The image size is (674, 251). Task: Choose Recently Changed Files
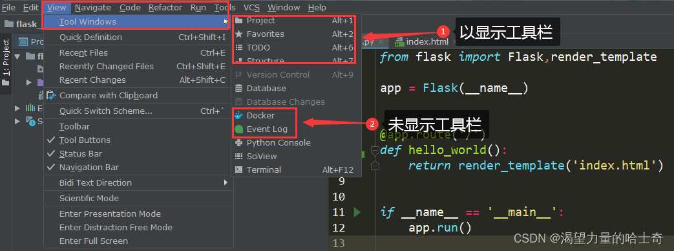coord(138,66)
